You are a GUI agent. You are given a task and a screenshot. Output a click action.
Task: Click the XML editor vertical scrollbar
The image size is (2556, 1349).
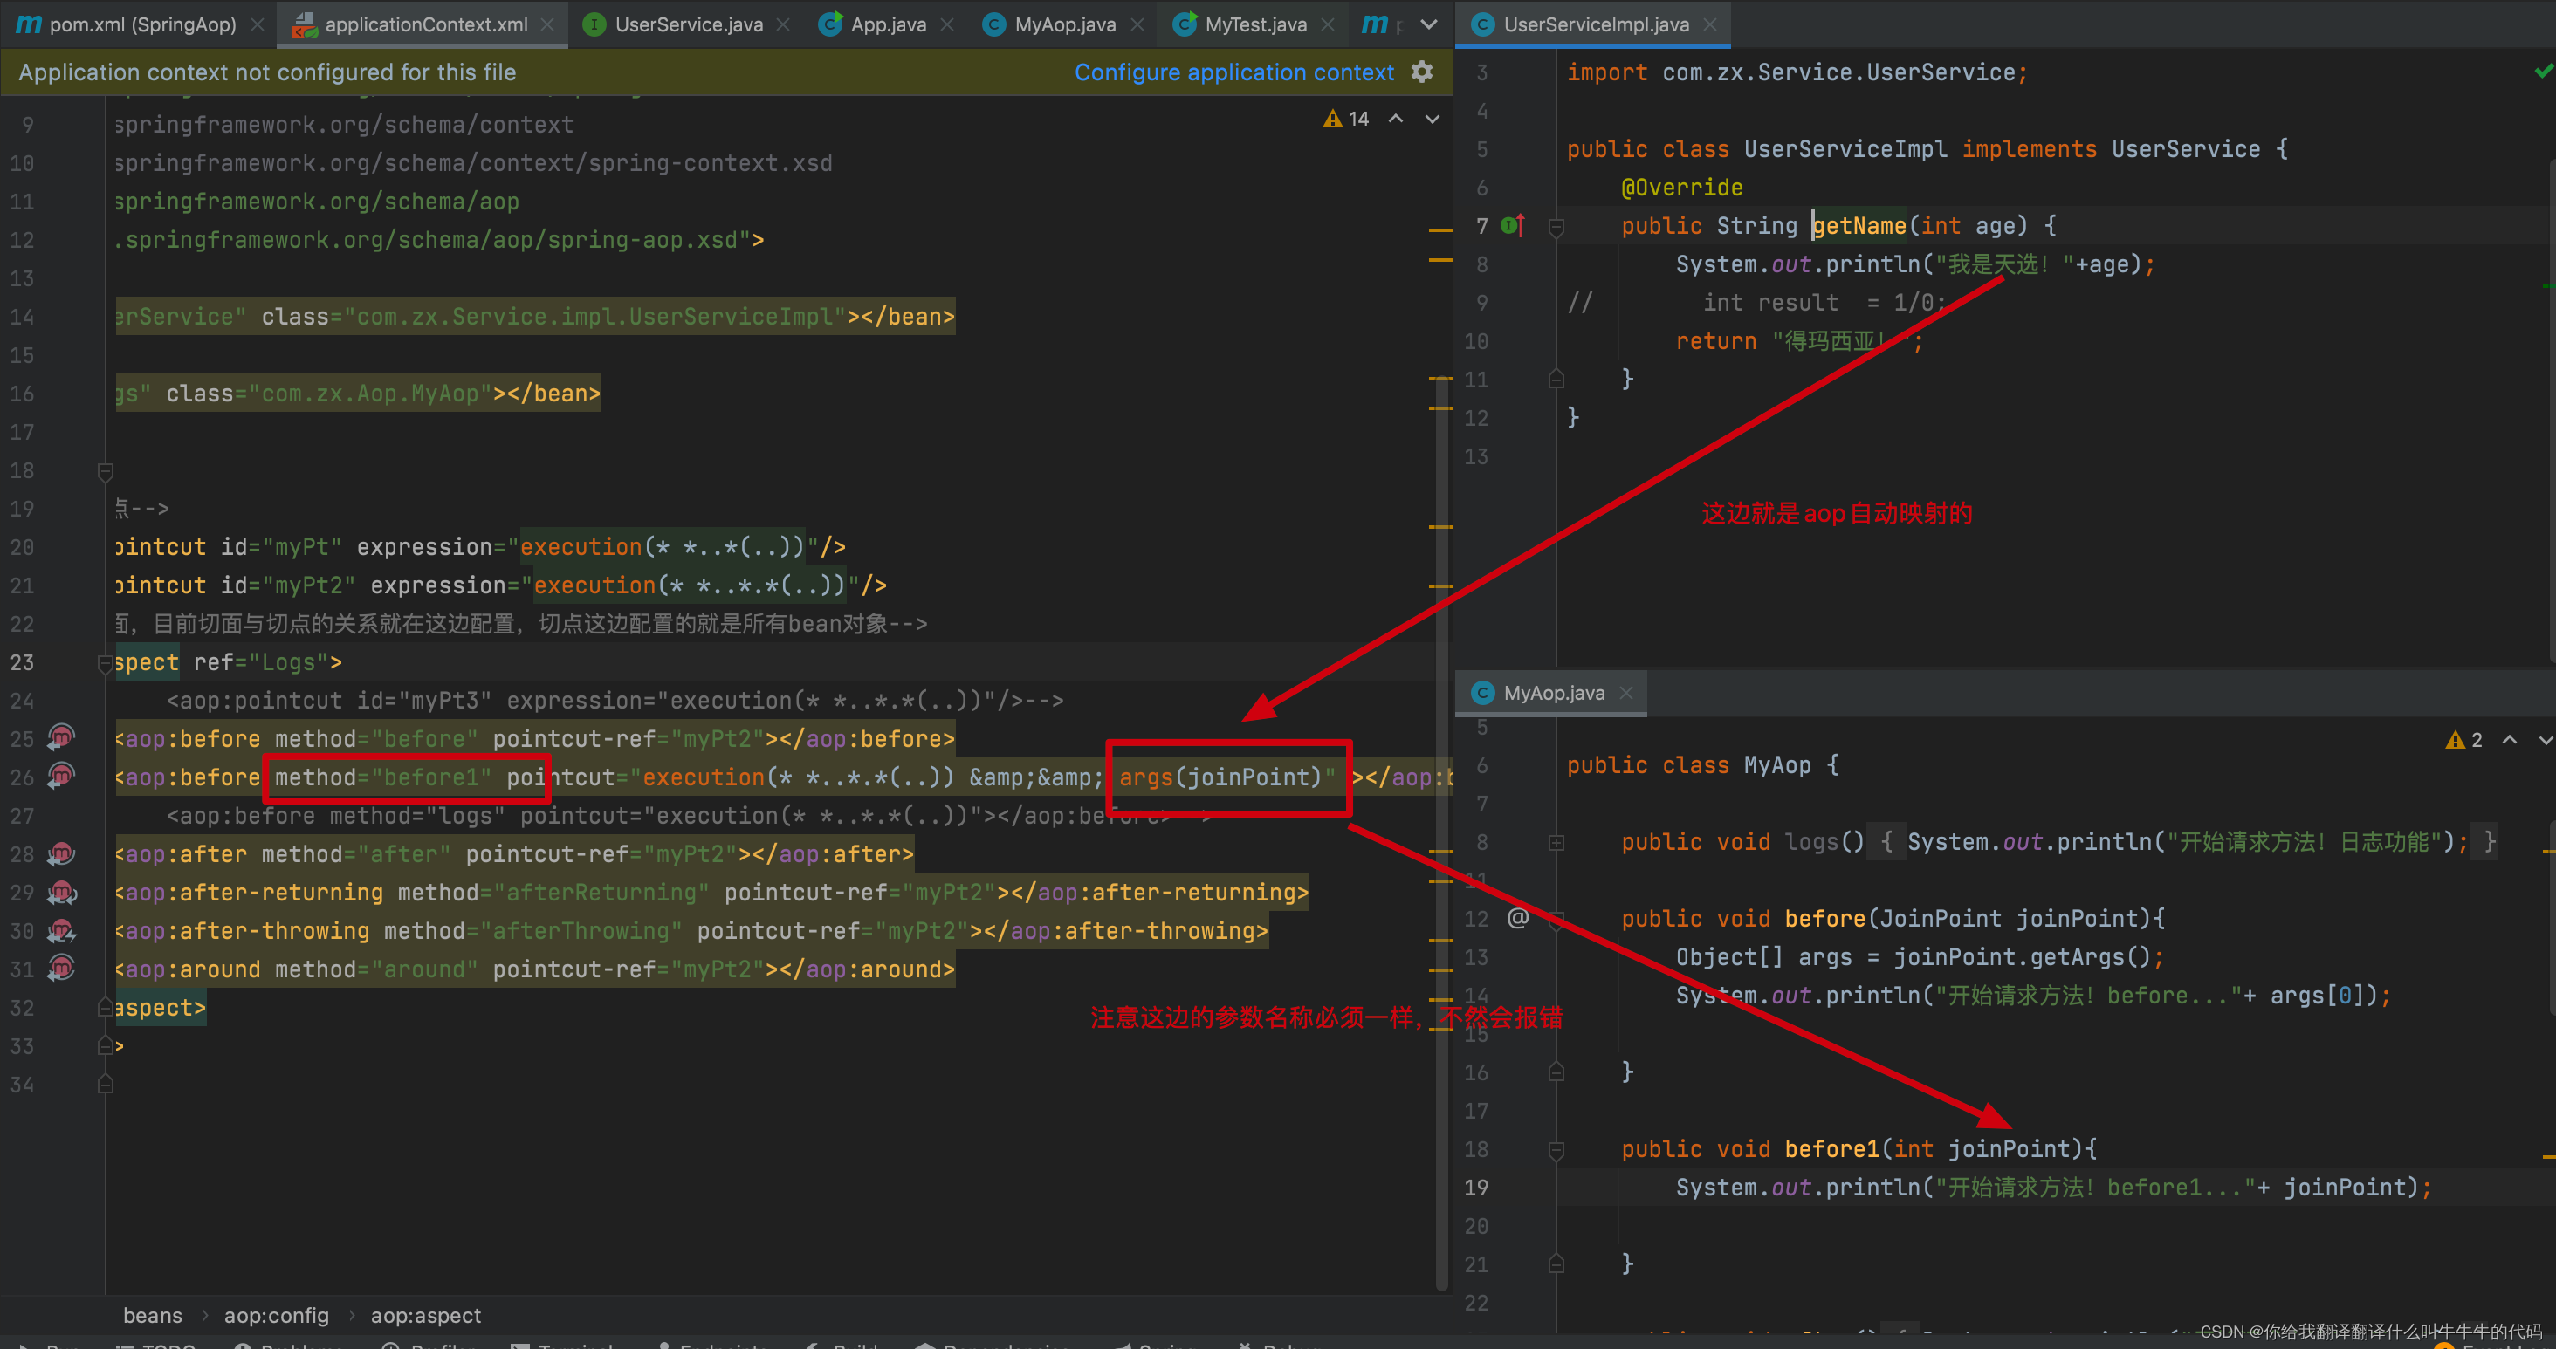1440,695
